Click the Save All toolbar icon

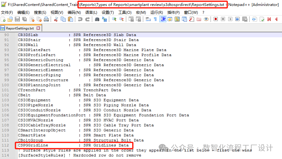(x=25, y=19)
